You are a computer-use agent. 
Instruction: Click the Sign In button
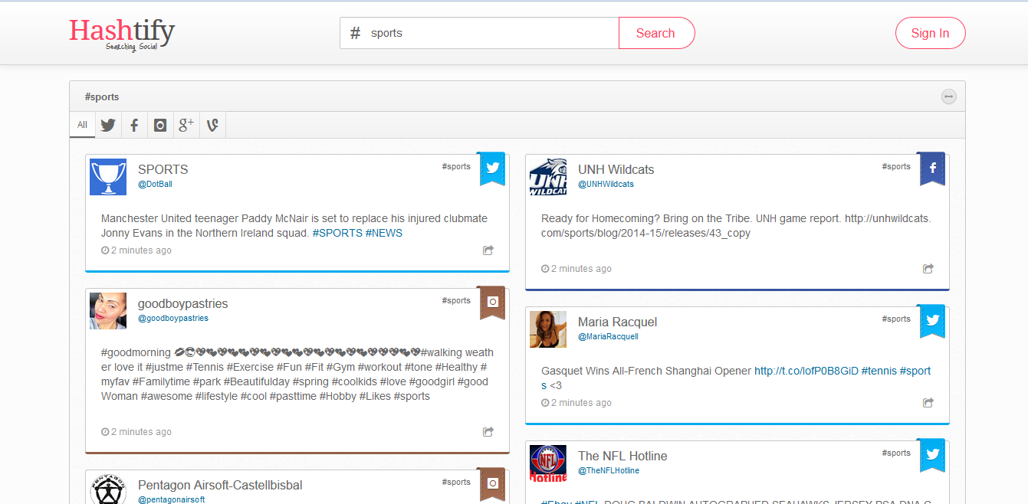930,33
